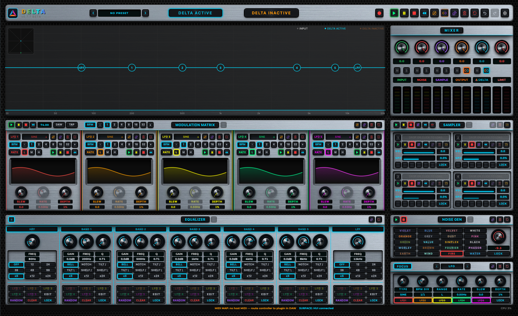Screen dimensions: 518x316
Task: Open the LFO 5 SINE waveform selector
Action: [x=339, y=137]
